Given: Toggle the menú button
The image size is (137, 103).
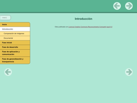Looking at the screenshot, I should tap(5, 18).
